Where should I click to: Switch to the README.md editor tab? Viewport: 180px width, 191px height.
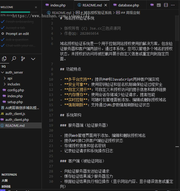pyautogui.click(x=92, y=5)
